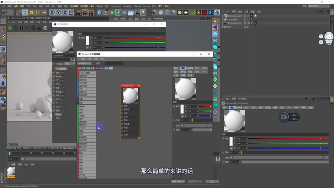Toggle the 透明度 channel checkbox in material editor
This screenshot has height=188, width=334.
(63, 92)
